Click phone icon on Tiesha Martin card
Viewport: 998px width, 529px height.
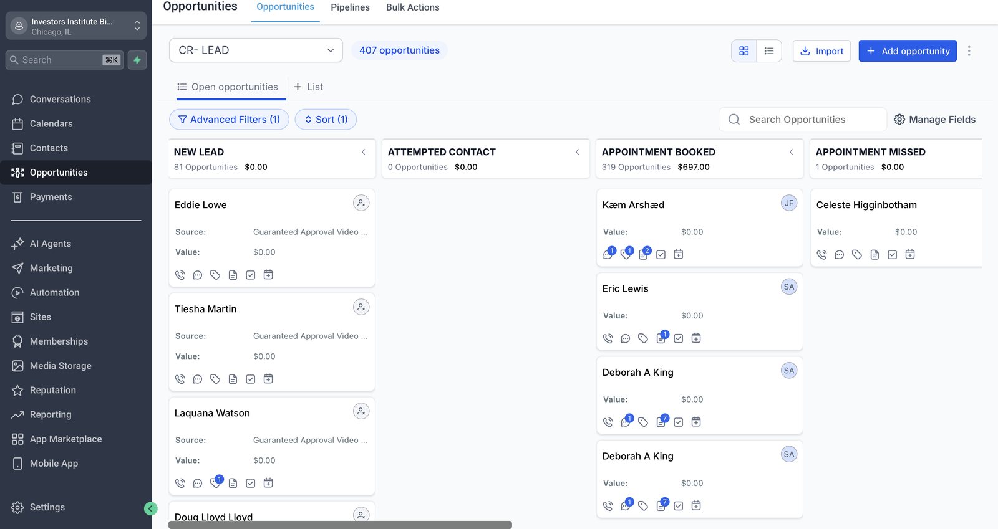(x=180, y=379)
